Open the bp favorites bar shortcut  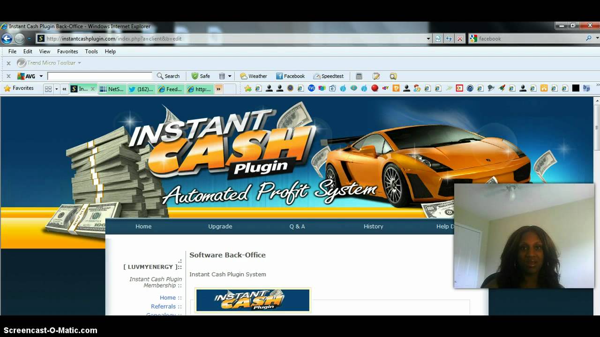pyautogui.click(x=586, y=88)
